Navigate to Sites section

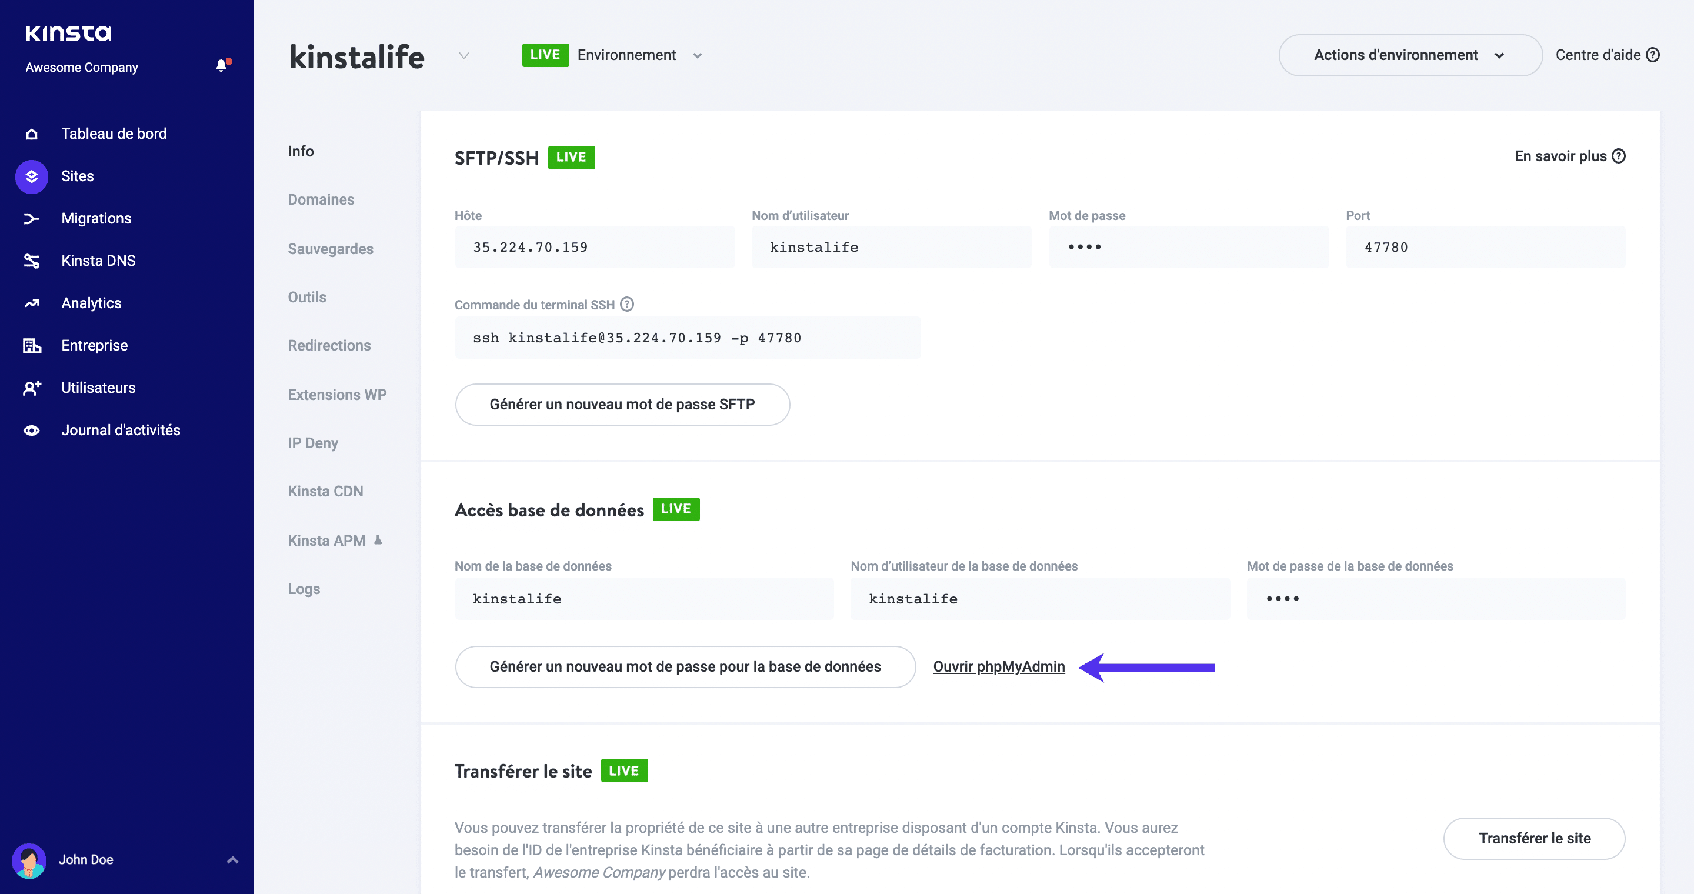pos(77,176)
